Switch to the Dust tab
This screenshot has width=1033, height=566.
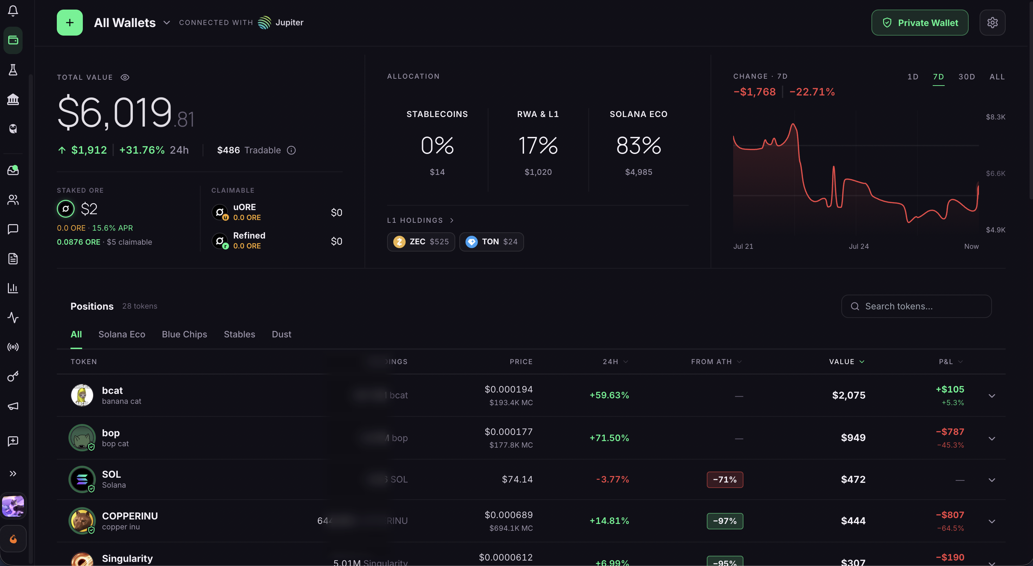point(281,334)
